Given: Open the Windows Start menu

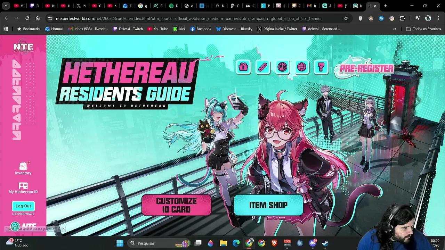Looking at the screenshot, I should 120,243.
